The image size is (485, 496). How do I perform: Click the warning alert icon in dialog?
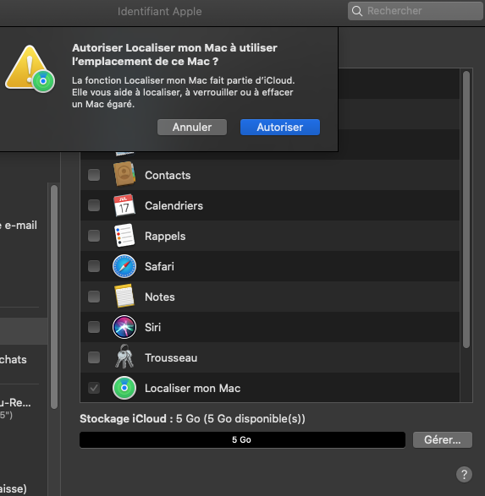point(30,68)
